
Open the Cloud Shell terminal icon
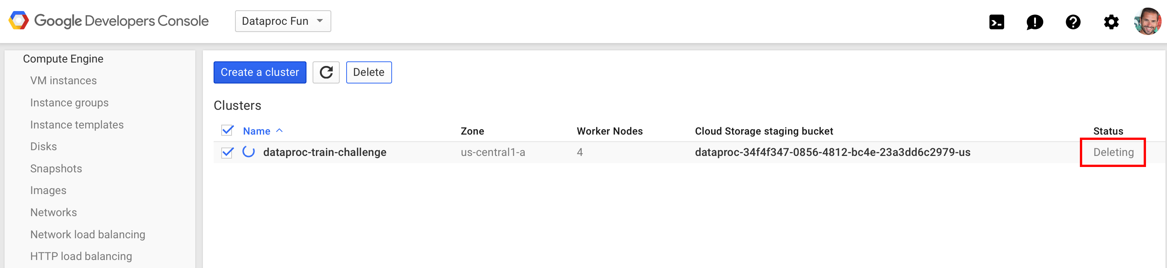pos(996,22)
